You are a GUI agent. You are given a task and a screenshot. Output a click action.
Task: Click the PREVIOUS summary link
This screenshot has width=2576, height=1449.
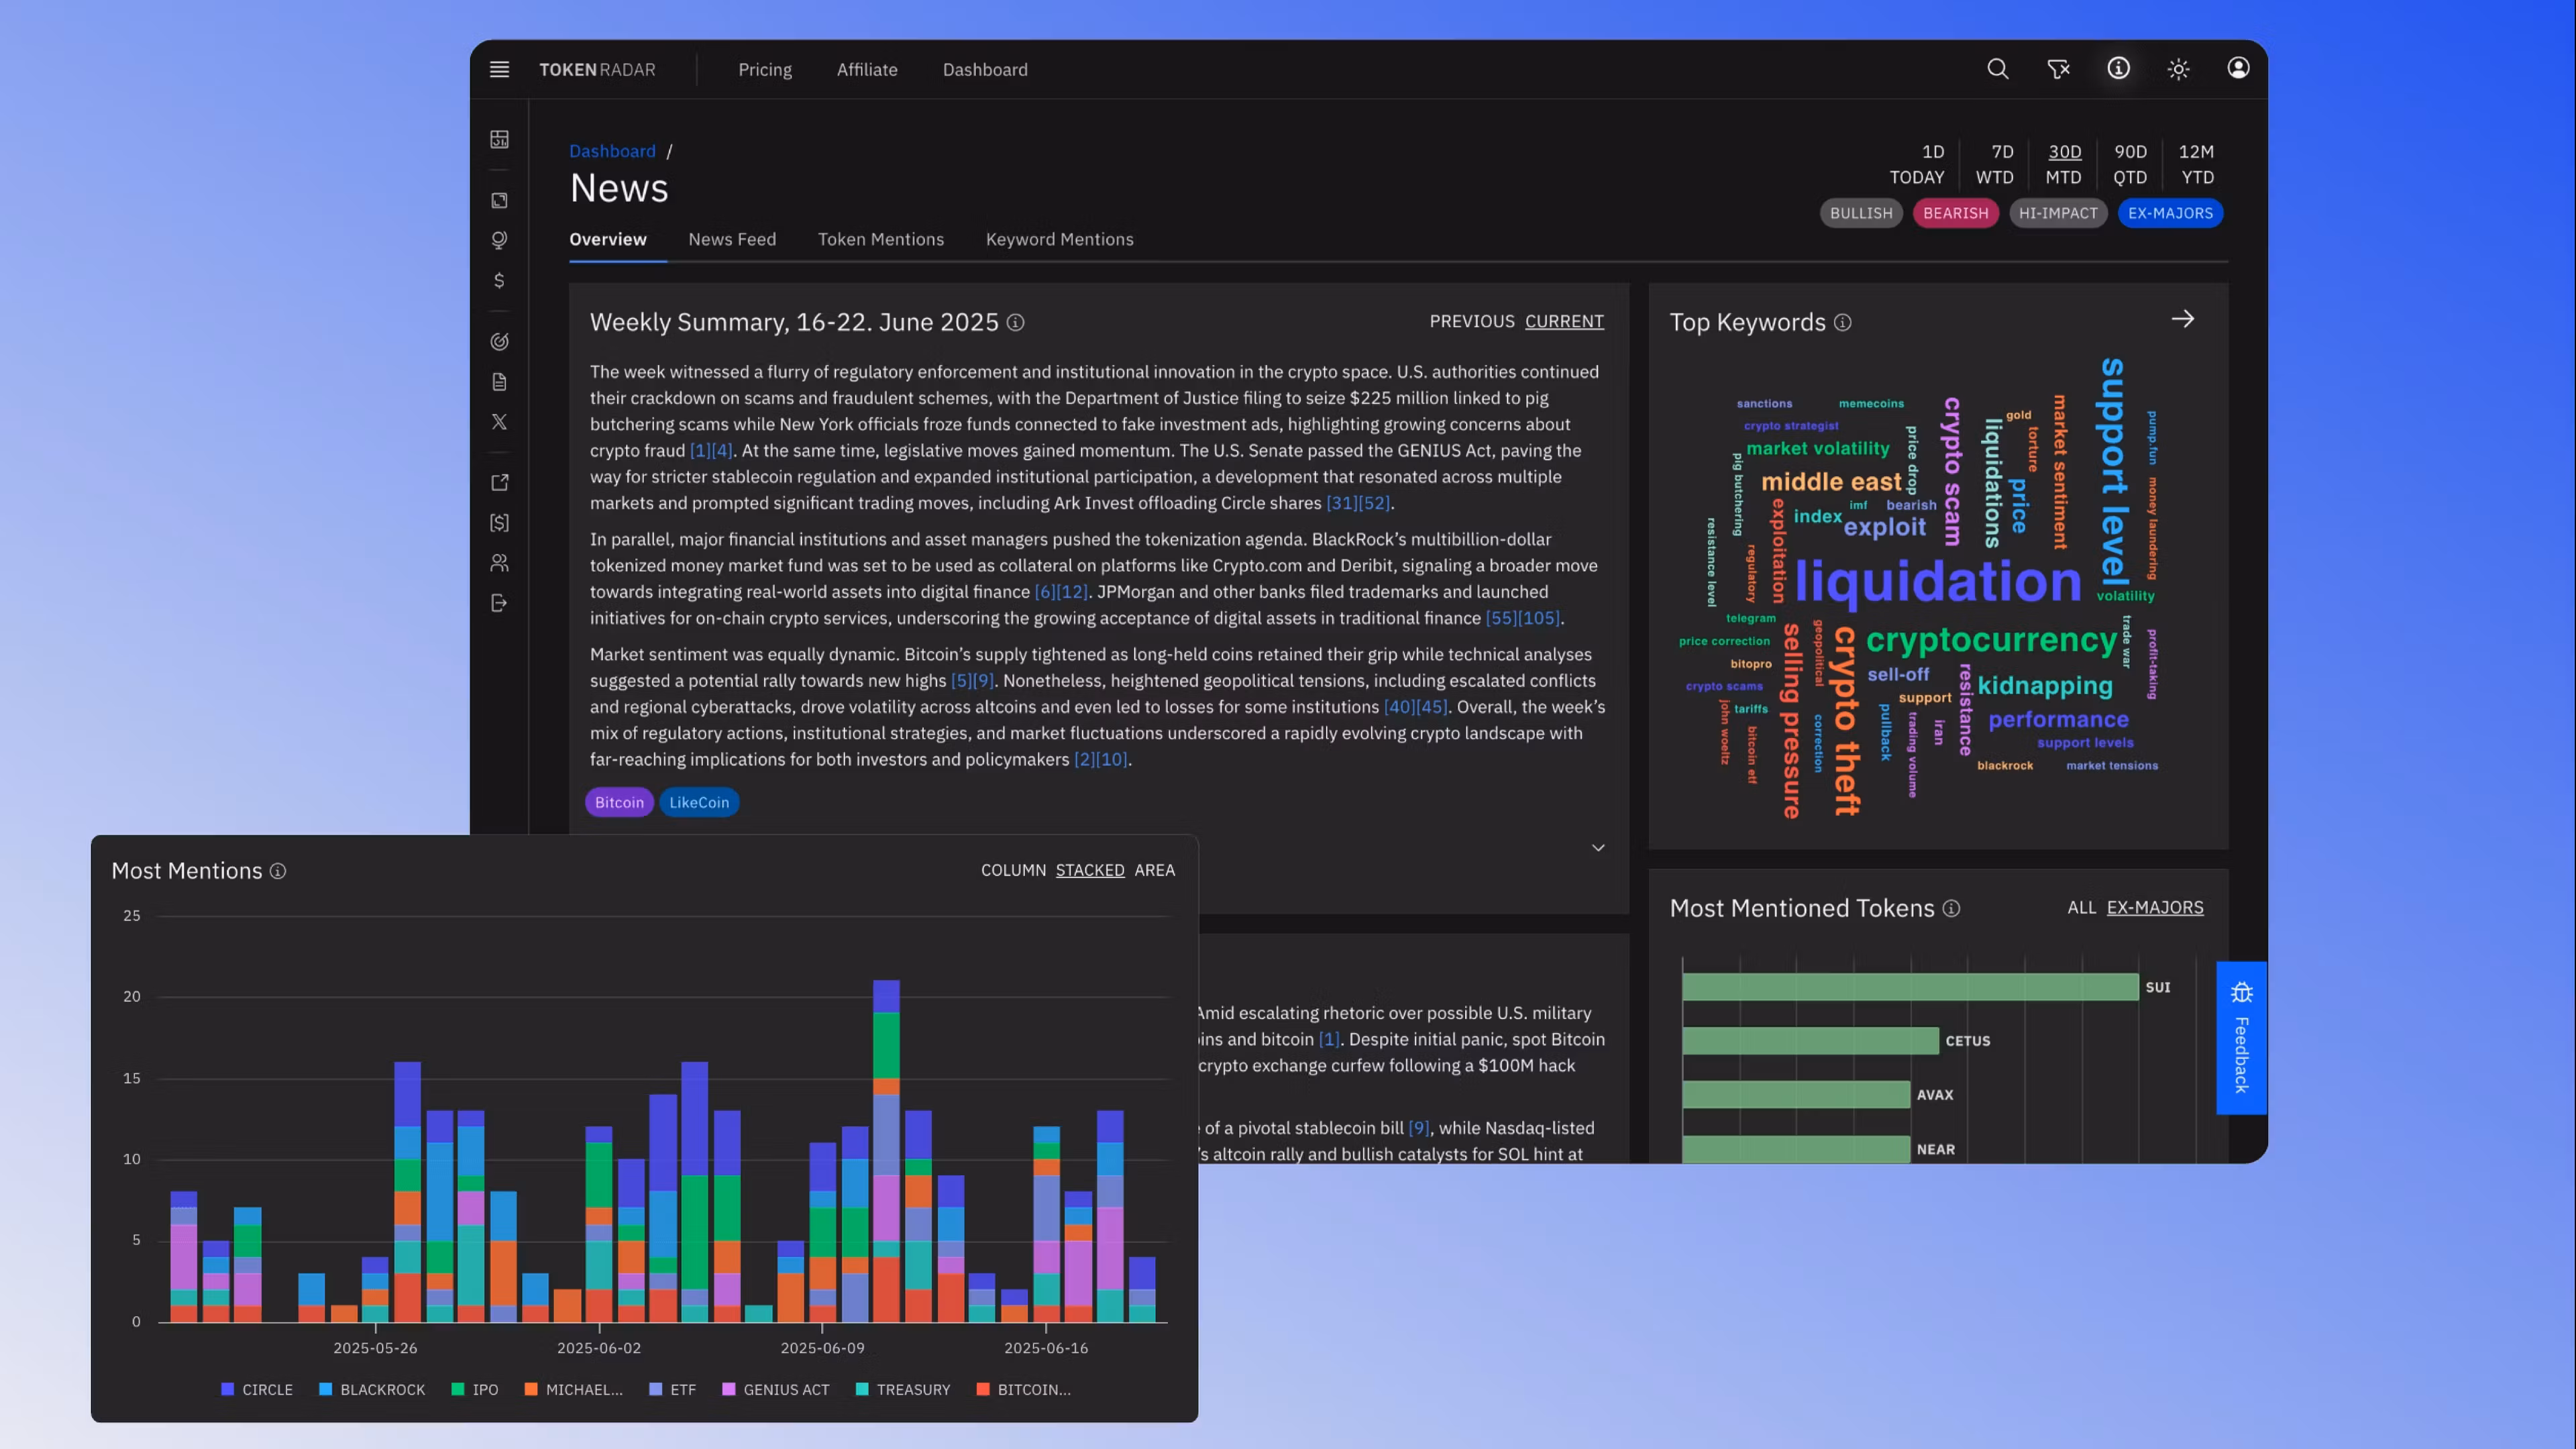pos(1471,321)
